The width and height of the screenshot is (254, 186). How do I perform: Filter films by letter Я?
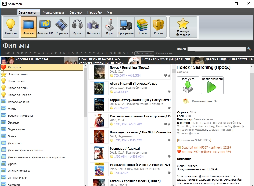pyautogui.click(x=132, y=53)
